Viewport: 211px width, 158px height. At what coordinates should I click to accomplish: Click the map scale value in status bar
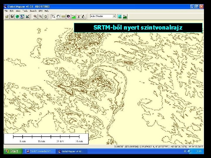[x=119, y=147]
